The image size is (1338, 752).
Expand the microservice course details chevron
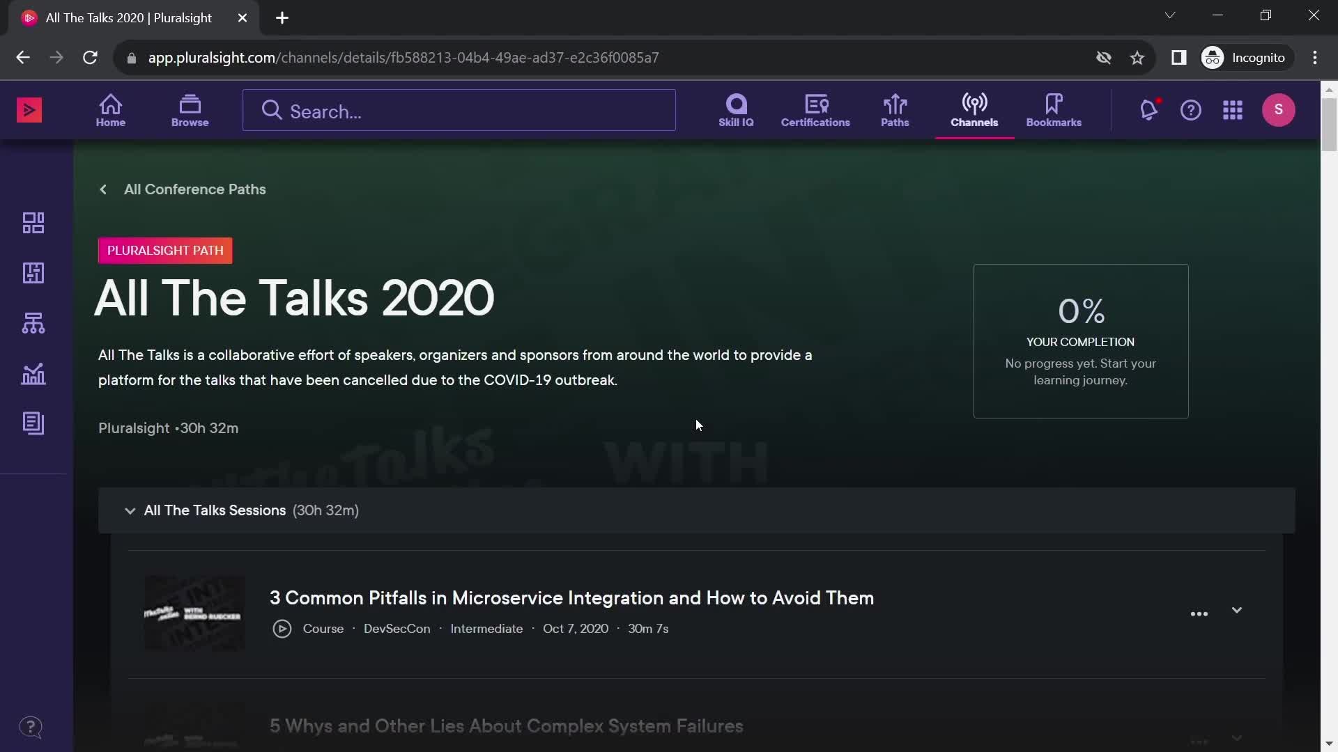coord(1237,610)
